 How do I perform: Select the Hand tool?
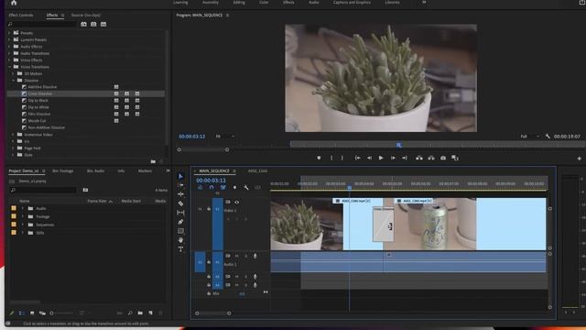180,240
